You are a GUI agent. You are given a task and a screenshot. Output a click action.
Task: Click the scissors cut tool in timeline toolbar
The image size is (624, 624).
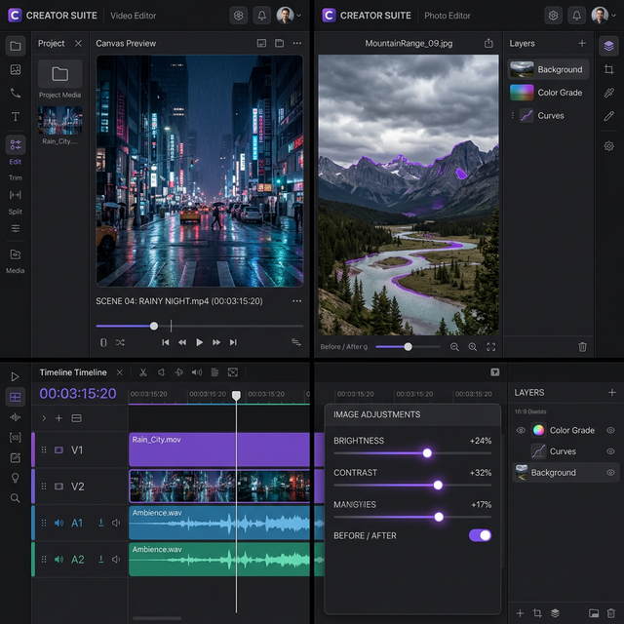tap(143, 372)
